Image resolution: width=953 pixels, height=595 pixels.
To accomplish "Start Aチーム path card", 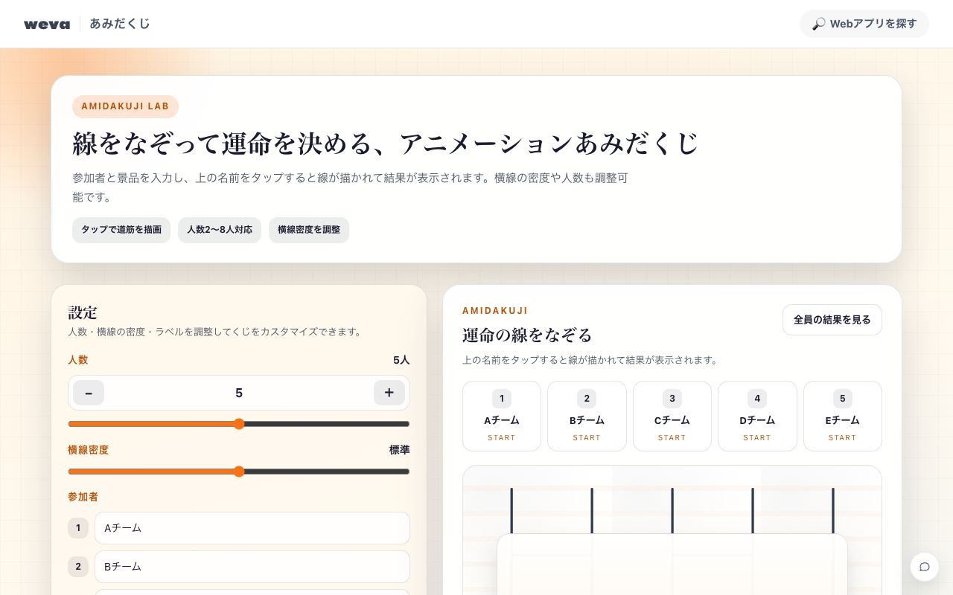I will coord(502,416).
